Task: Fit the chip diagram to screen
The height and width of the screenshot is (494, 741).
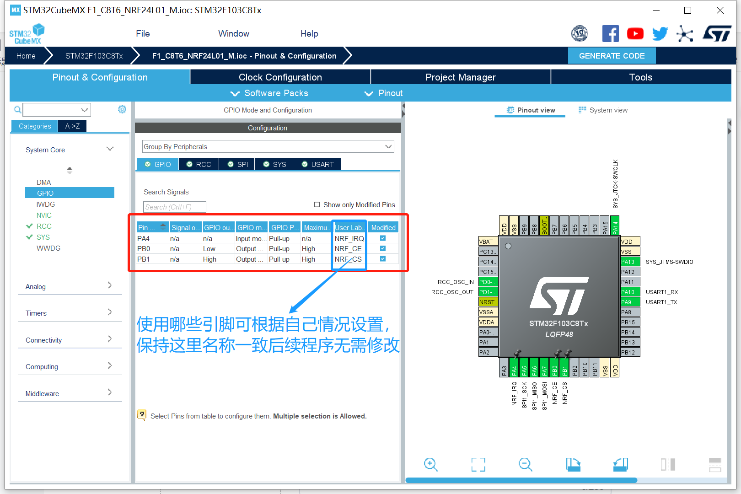Action: (478, 465)
